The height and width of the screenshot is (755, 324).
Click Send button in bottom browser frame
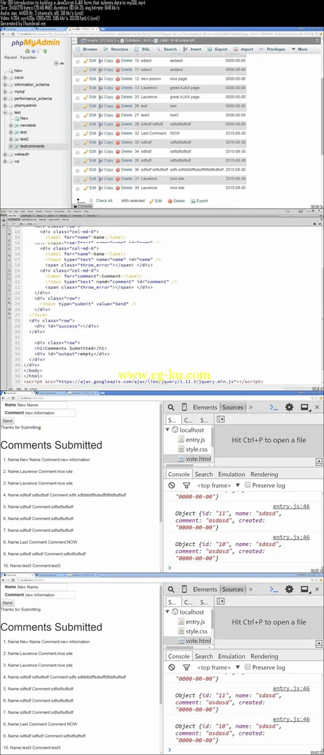pos(7,602)
